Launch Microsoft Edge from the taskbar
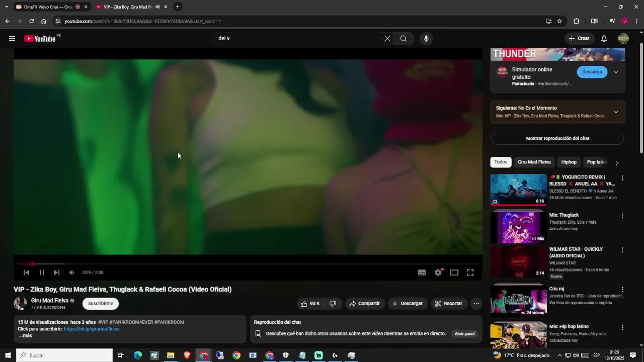 [138, 355]
